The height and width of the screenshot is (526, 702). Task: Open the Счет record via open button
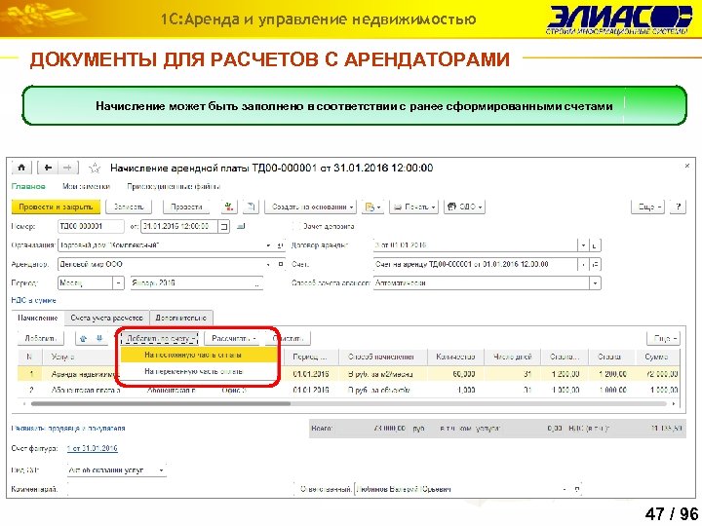(595, 264)
